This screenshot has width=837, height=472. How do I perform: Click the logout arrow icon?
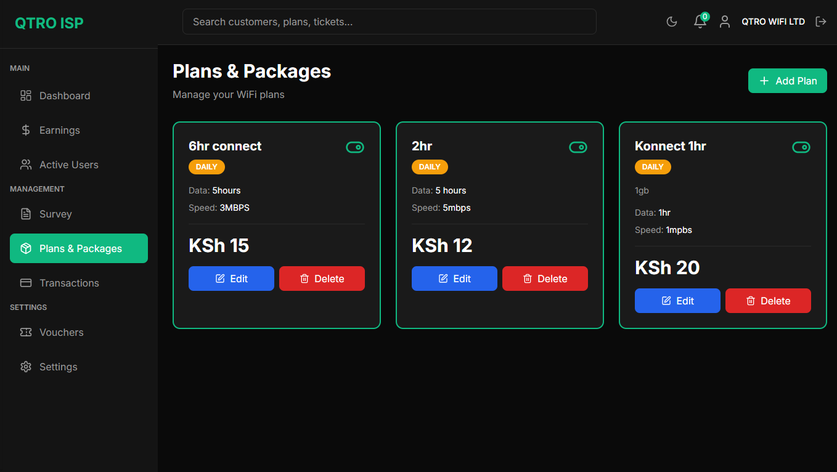[820, 22]
